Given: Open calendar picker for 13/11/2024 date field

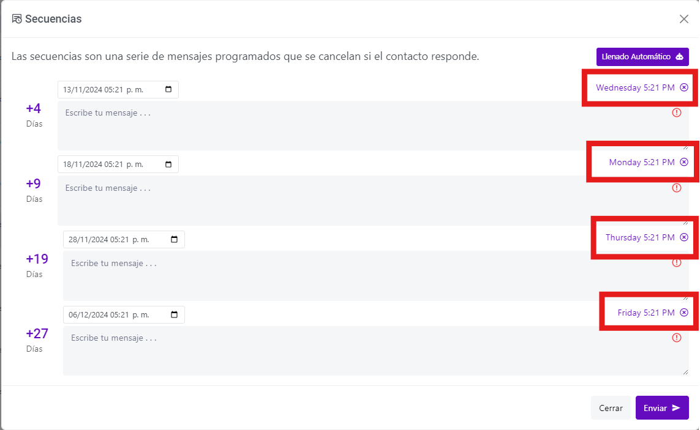Looking at the screenshot, I should (168, 89).
